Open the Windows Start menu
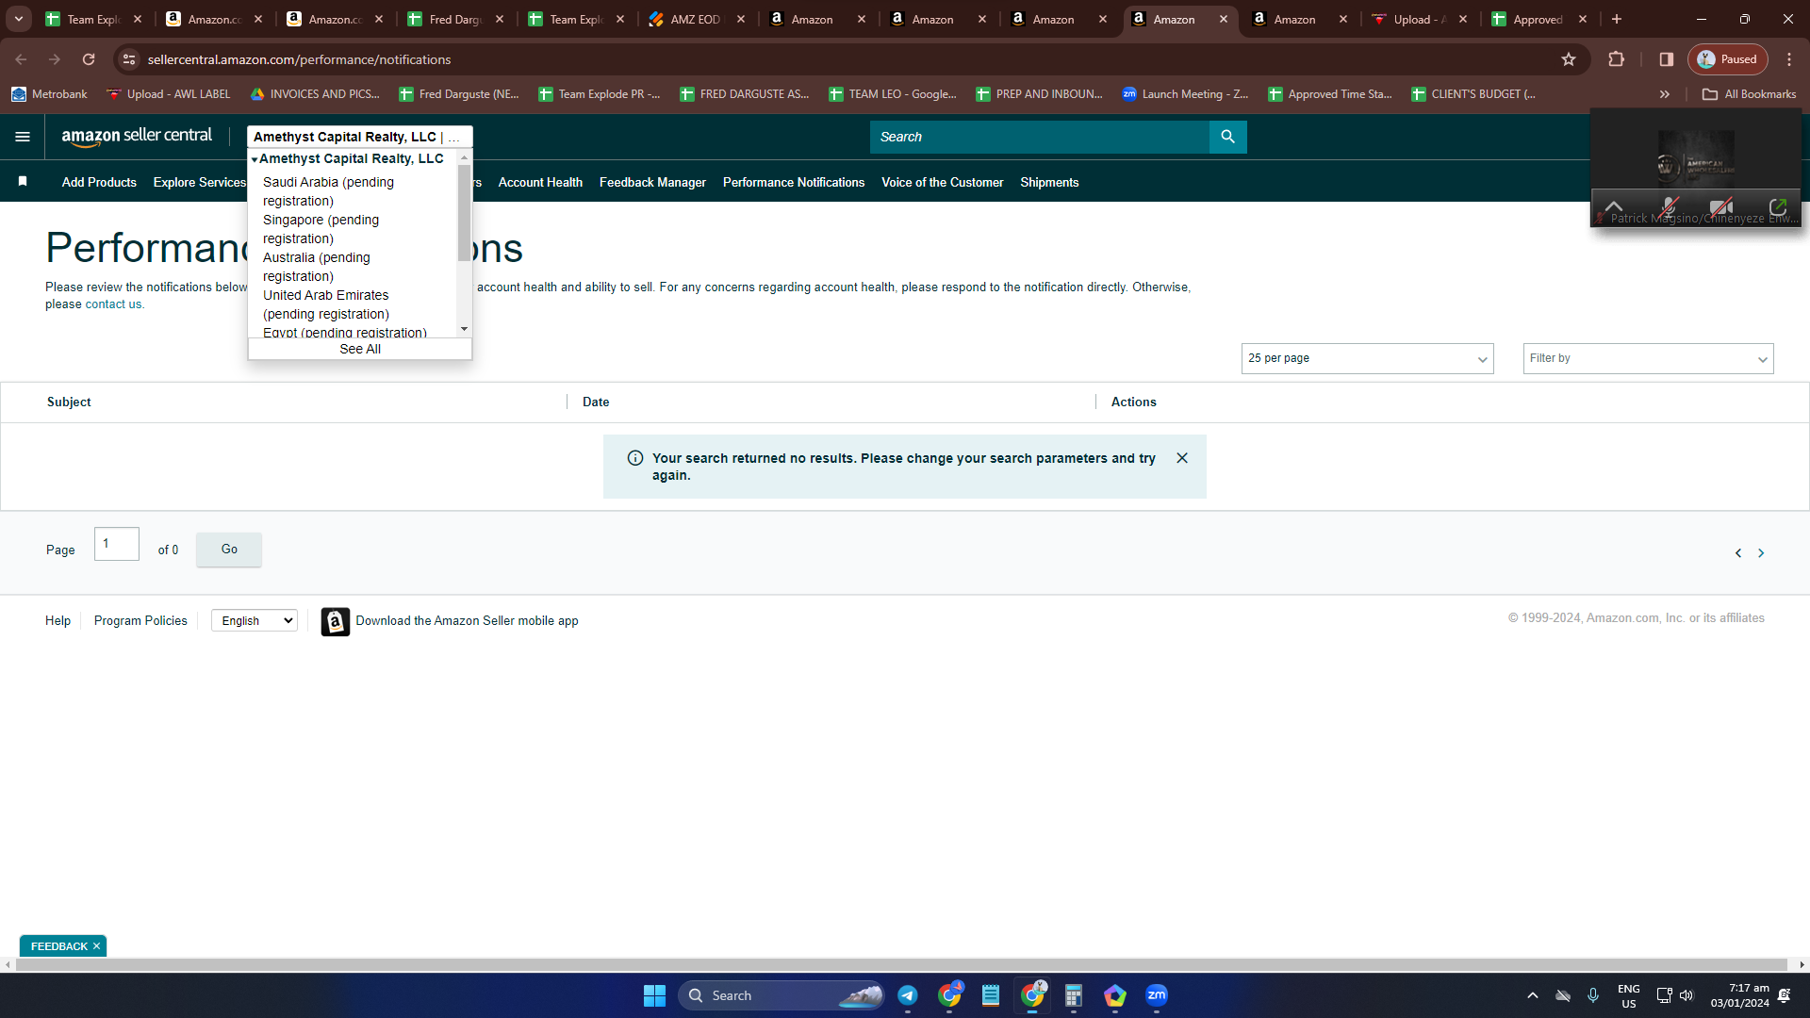Image resolution: width=1810 pixels, height=1018 pixels. point(654,995)
